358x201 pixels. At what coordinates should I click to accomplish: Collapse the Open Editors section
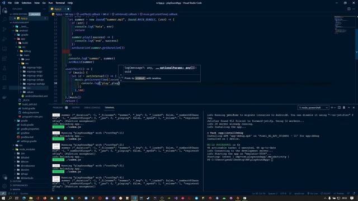click(x=20, y=14)
